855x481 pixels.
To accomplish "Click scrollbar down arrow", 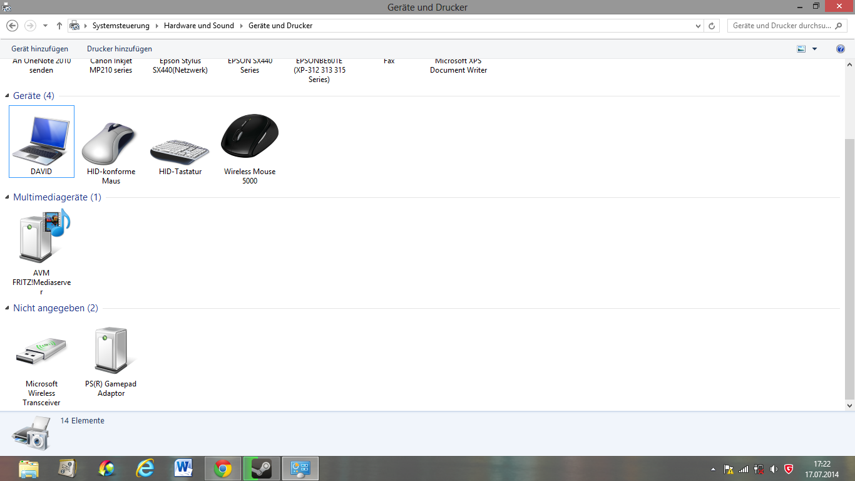I will pyautogui.click(x=849, y=406).
